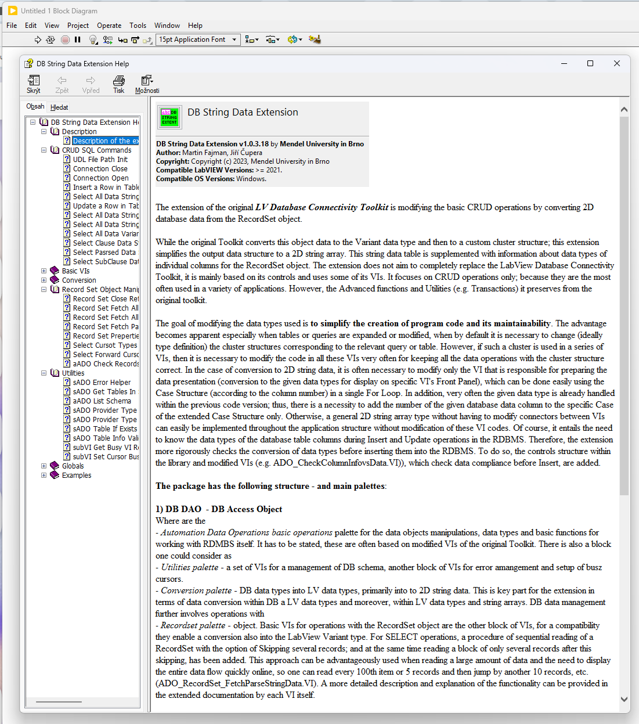This screenshot has height=724, width=639.
Task: Expand the Basic VIs node
Action: 44,271
